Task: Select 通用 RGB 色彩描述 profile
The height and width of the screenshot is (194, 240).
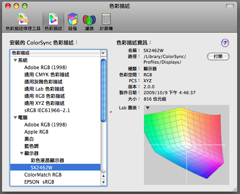Action: (45, 96)
